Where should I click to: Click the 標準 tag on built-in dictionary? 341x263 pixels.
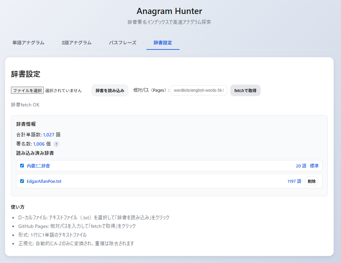pos(314,166)
